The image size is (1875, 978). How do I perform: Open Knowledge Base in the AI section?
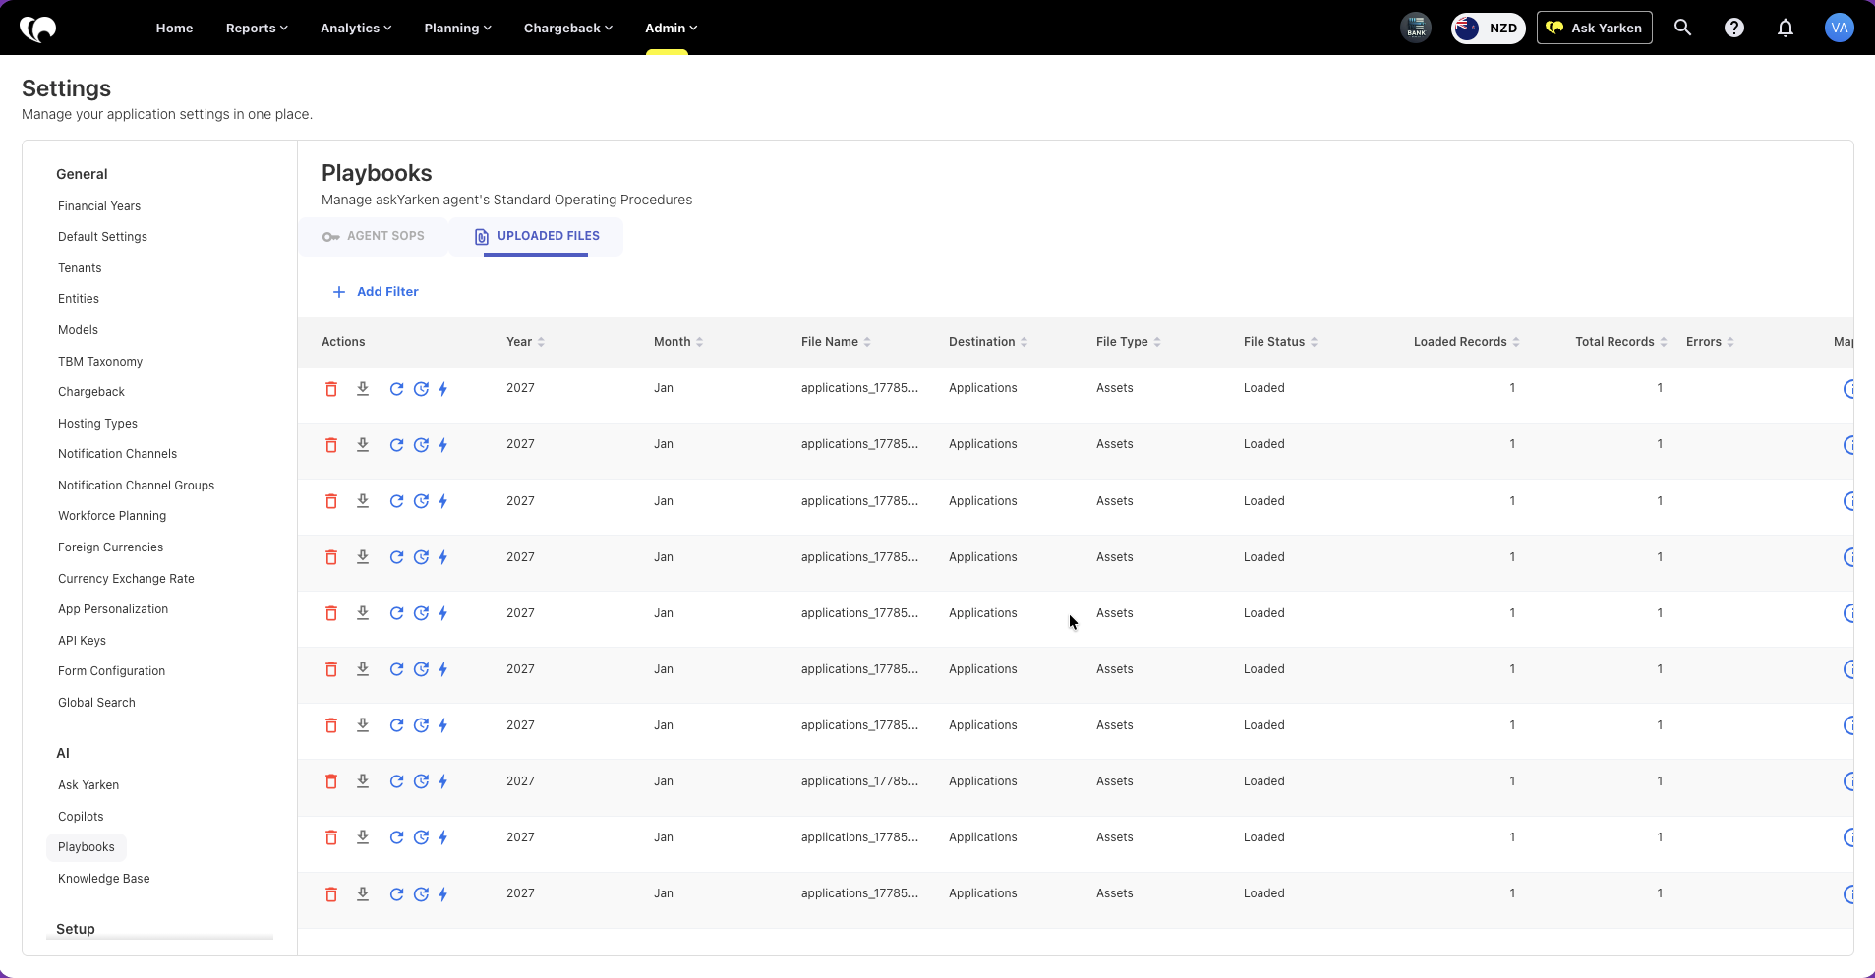(104, 879)
